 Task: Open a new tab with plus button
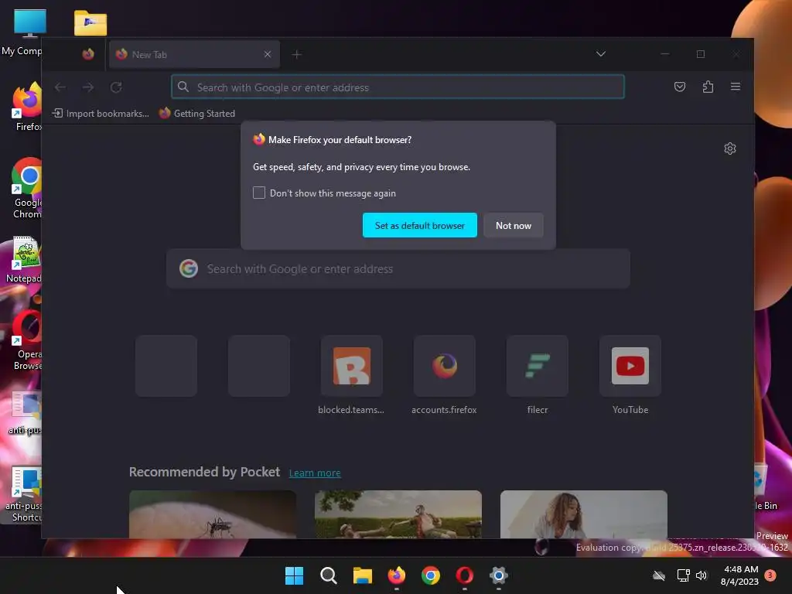296,54
